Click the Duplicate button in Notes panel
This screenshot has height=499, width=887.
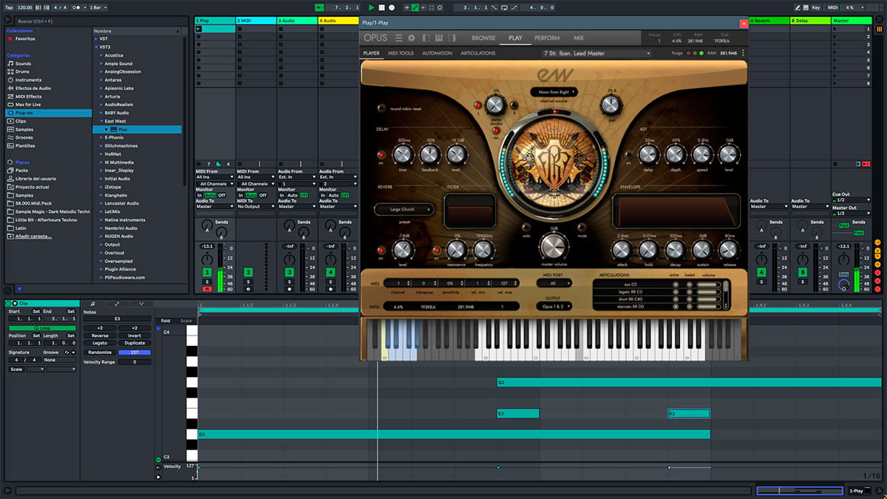coord(135,343)
